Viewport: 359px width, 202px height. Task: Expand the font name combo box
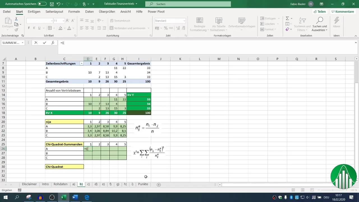click(x=52, y=21)
